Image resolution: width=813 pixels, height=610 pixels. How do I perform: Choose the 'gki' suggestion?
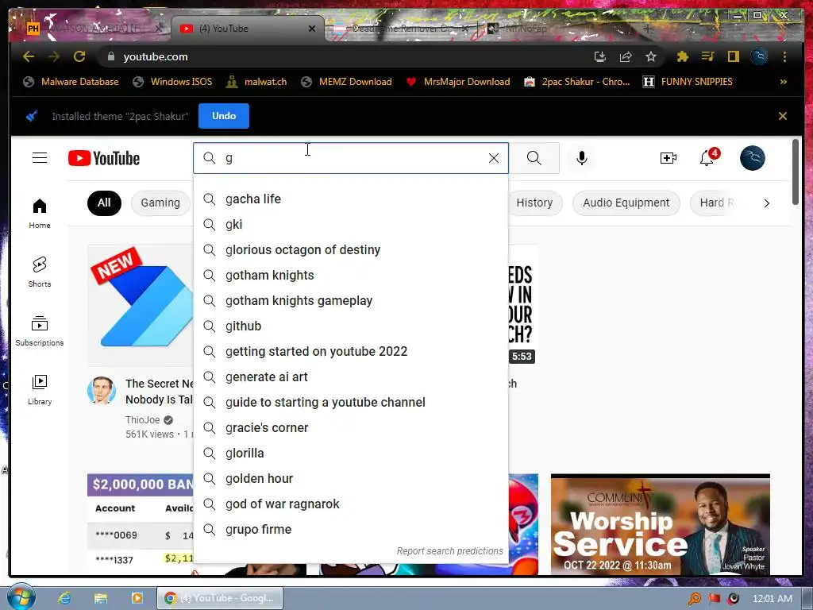tap(350, 224)
